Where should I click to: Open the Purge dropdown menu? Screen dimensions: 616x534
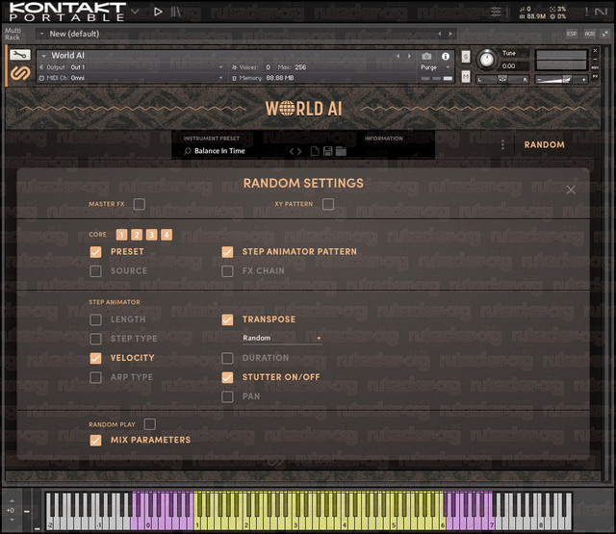[x=434, y=67]
